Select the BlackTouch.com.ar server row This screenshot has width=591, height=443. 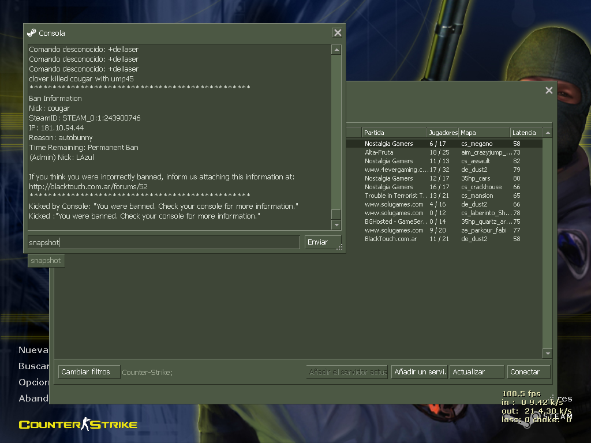pos(444,239)
